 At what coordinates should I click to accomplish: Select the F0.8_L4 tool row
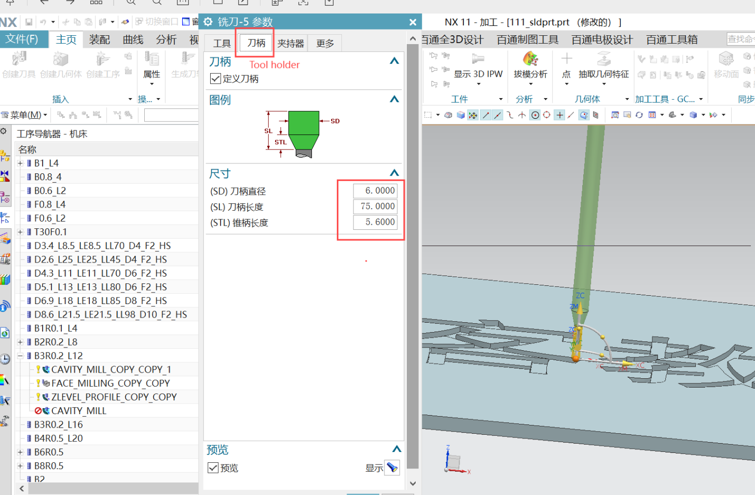(50, 204)
